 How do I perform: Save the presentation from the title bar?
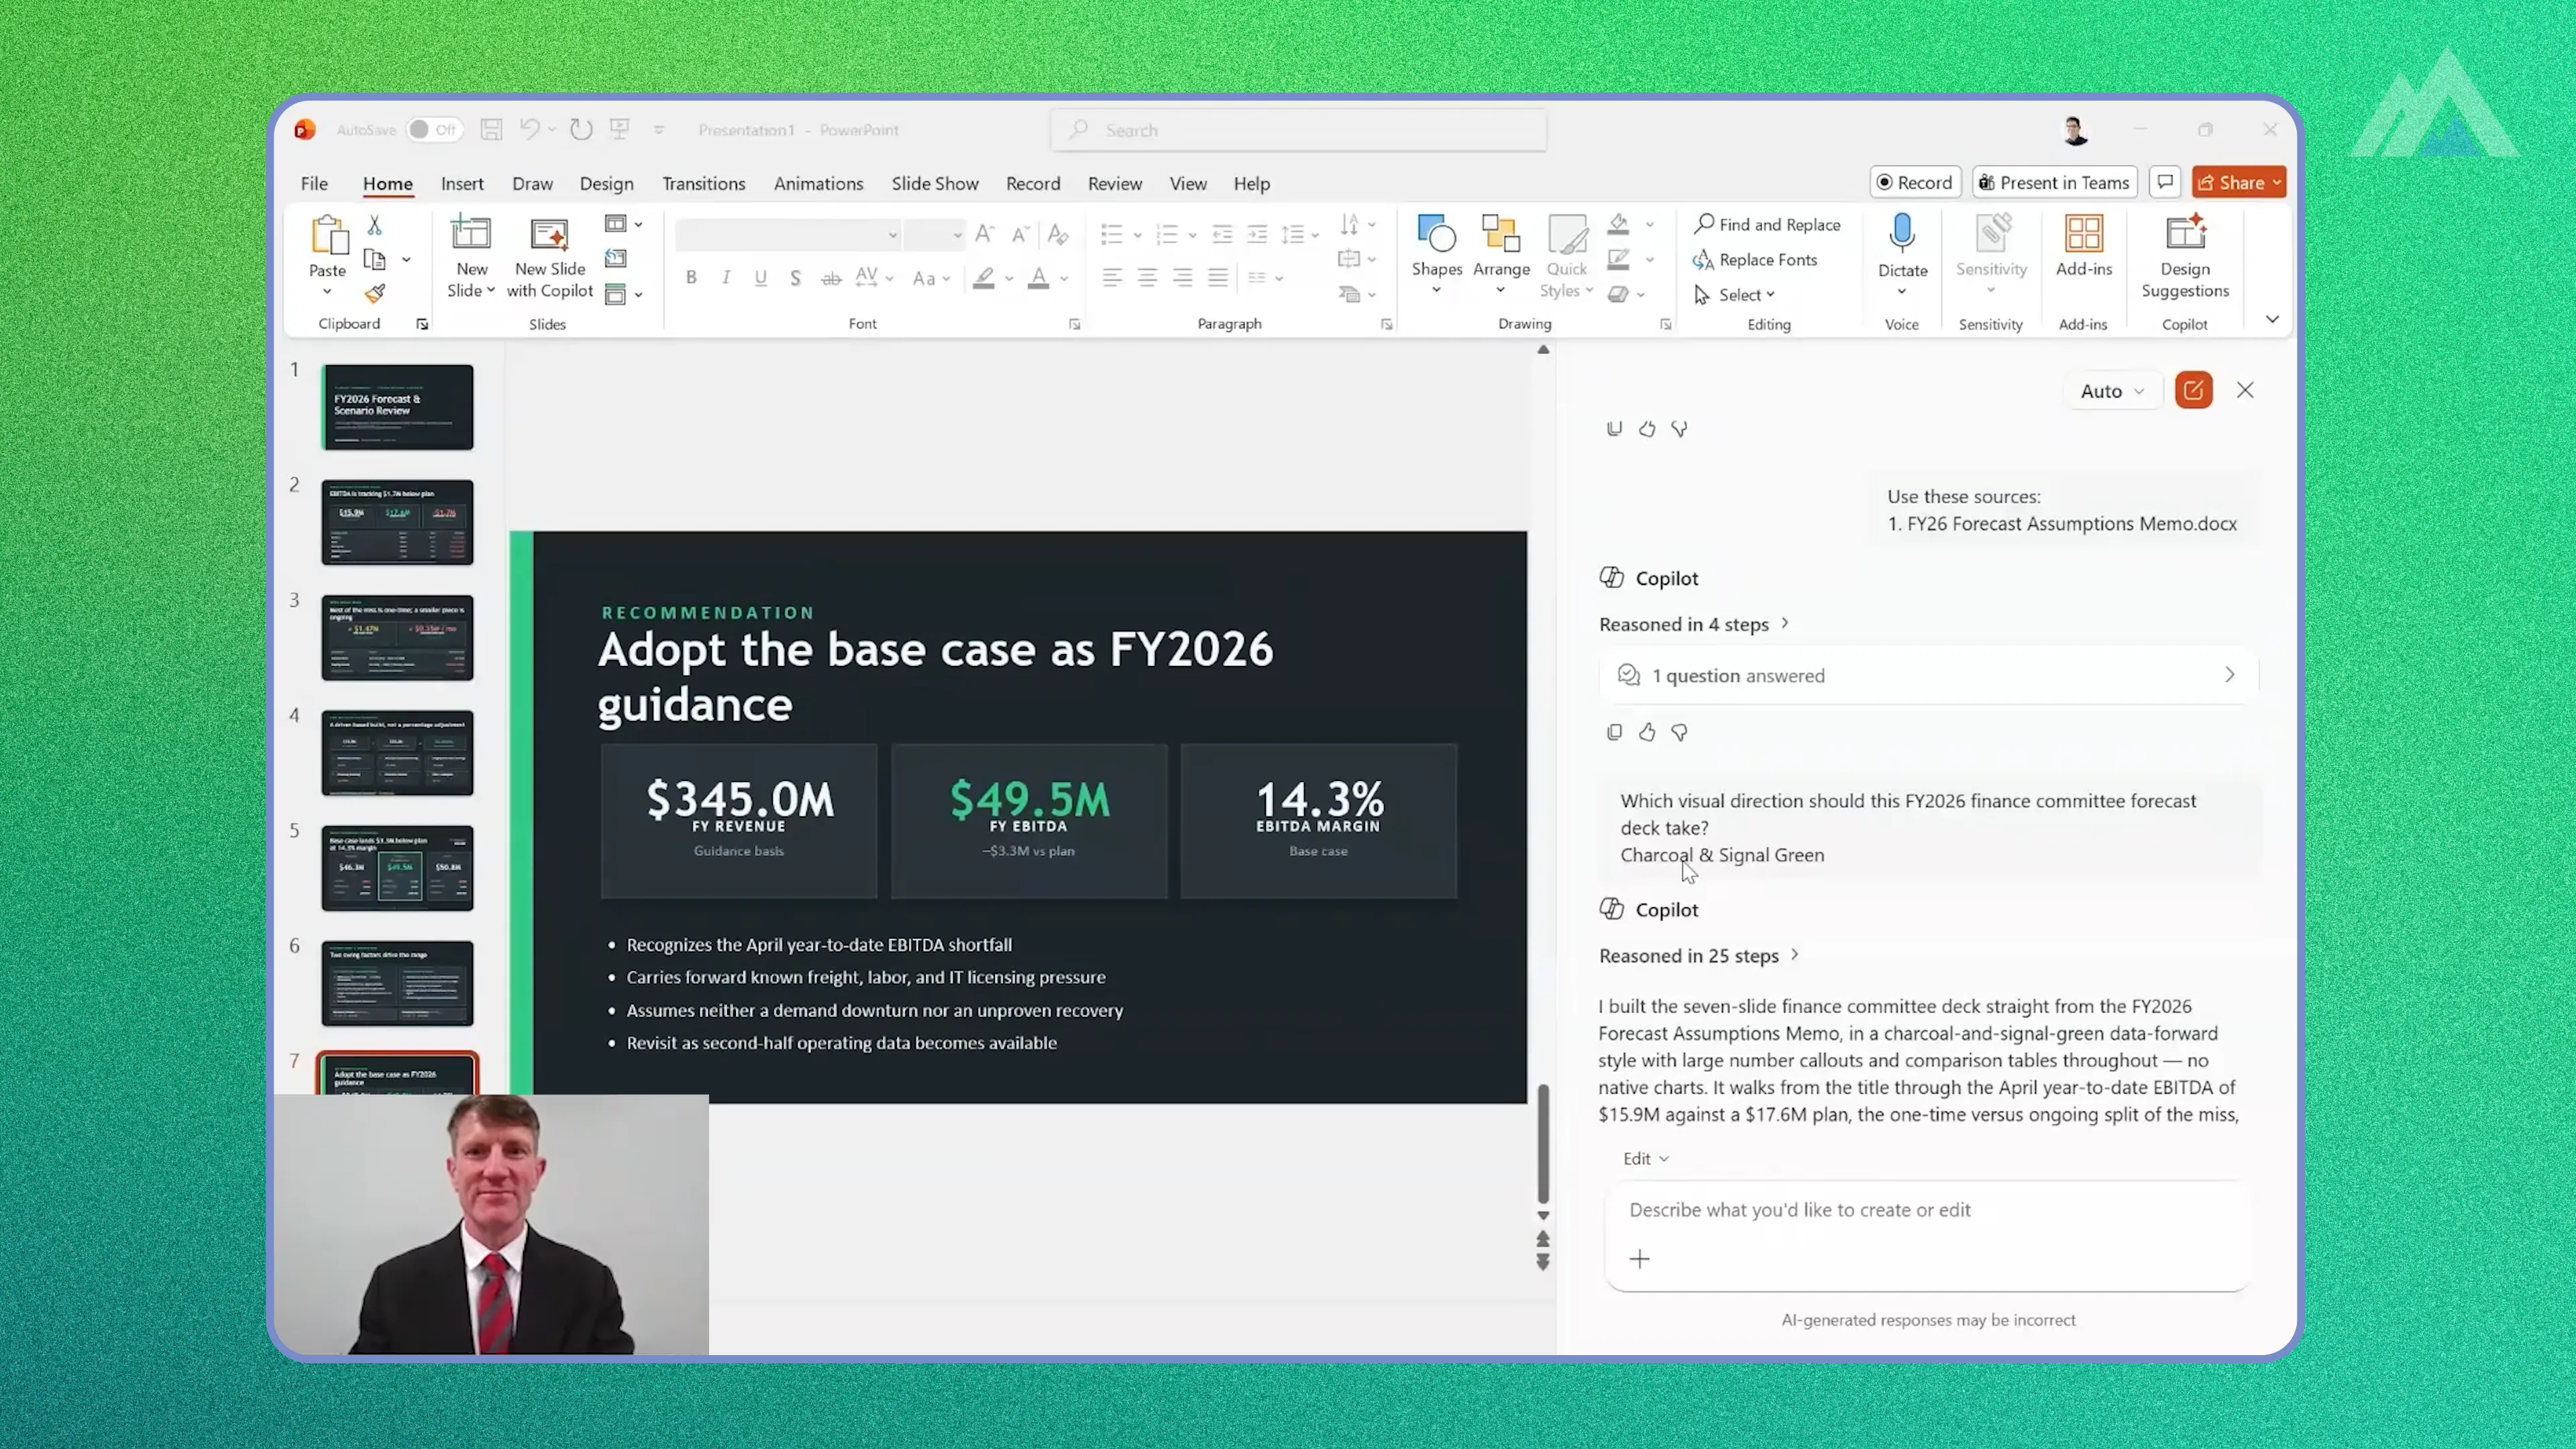coord(491,130)
